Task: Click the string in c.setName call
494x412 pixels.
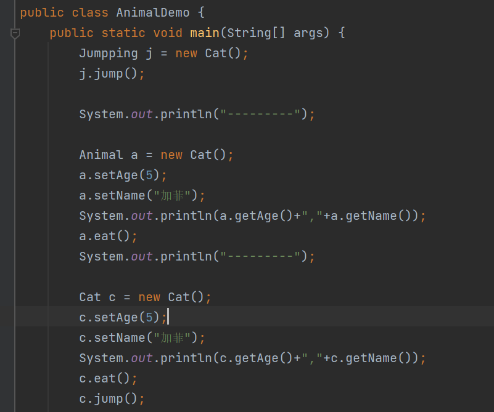Action: pyautogui.click(x=175, y=337)
